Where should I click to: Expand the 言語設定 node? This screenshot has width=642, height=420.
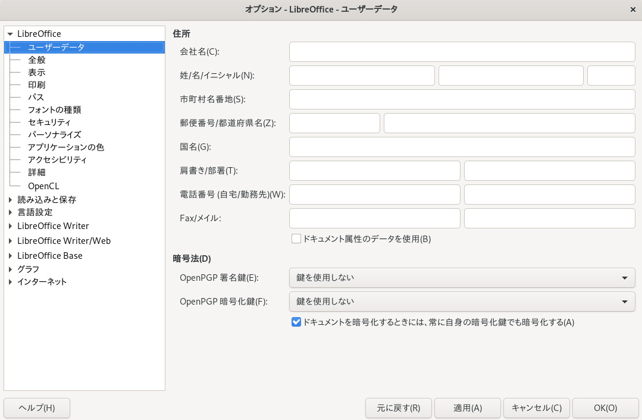10,212
